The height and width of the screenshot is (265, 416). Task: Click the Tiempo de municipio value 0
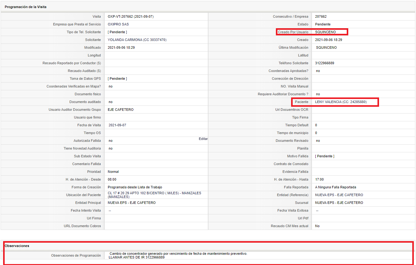click(316, 133)
